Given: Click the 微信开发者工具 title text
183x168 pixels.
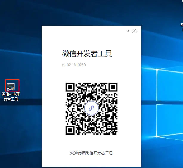Looking at the screenshot, I should (87, 54).
